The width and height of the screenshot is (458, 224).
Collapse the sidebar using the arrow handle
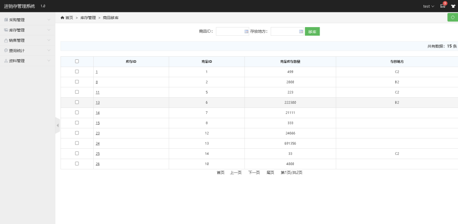point(58,125)
